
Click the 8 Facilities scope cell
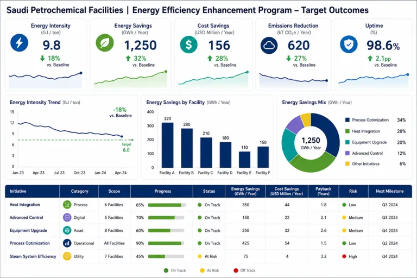point(114,230)
